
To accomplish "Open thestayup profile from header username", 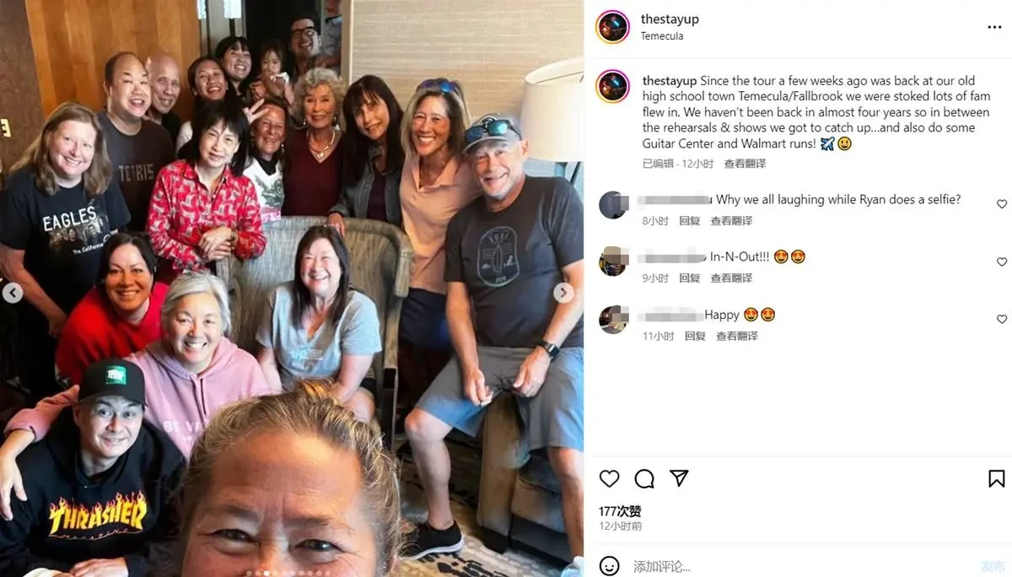I will click(670, 19).
